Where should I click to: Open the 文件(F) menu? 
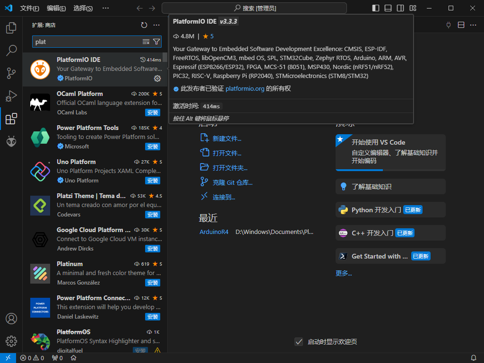(29, 8)
